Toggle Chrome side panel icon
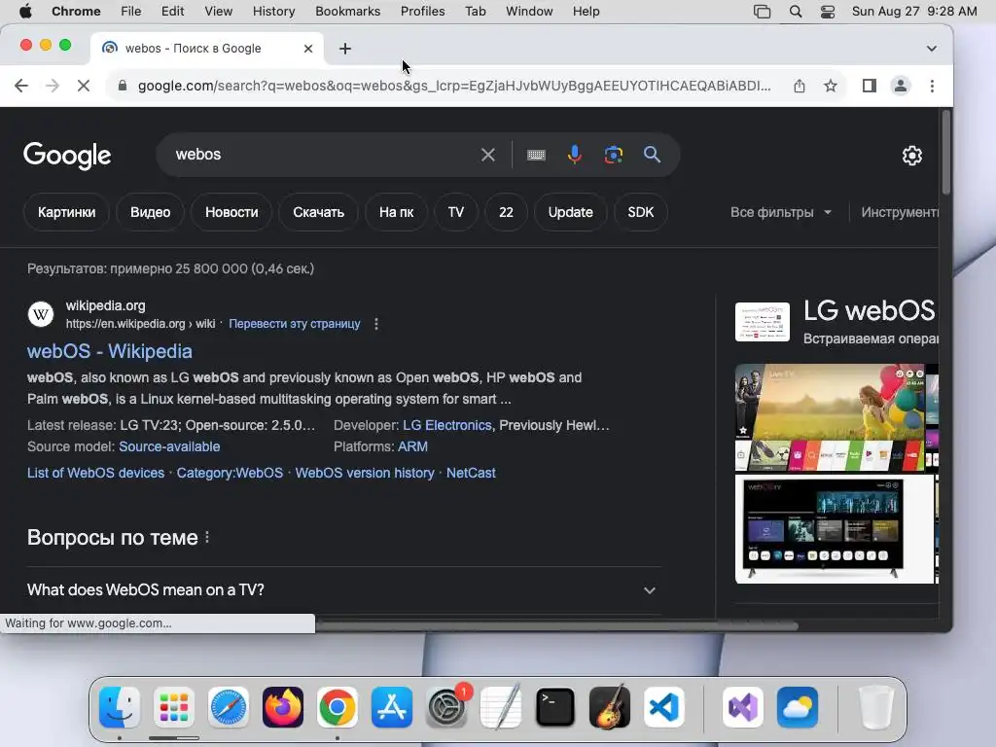 pos(869,86)
